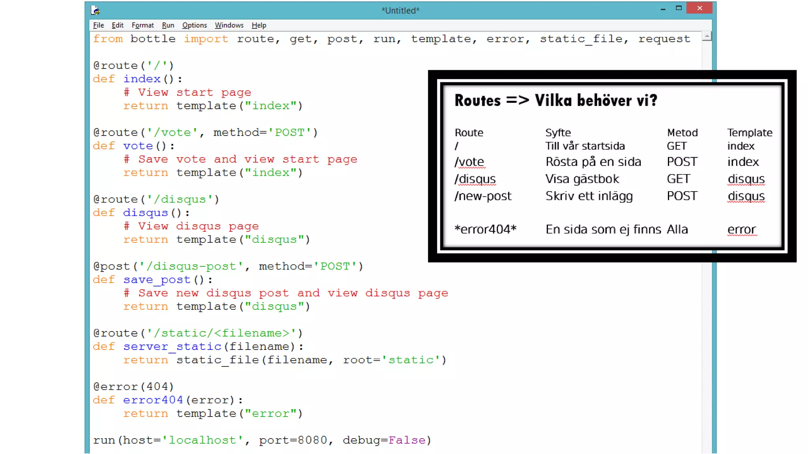This screenshot has height=454, width=808.
Task: Click the 'Routes => Vilka behöver vi?' heading
Action: pos(555,100)
